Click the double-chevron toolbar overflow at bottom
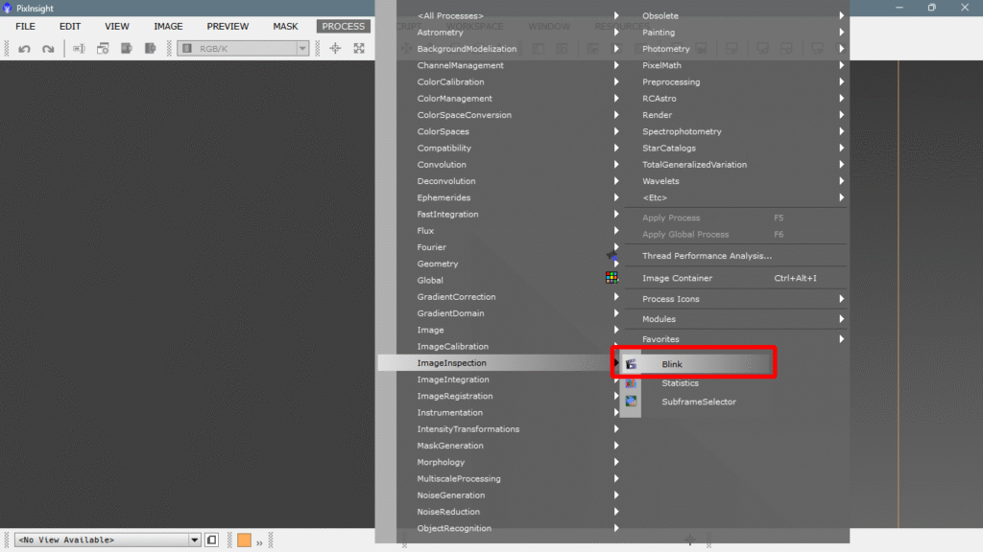The image size is (983, 552). (x=259, y=542)
